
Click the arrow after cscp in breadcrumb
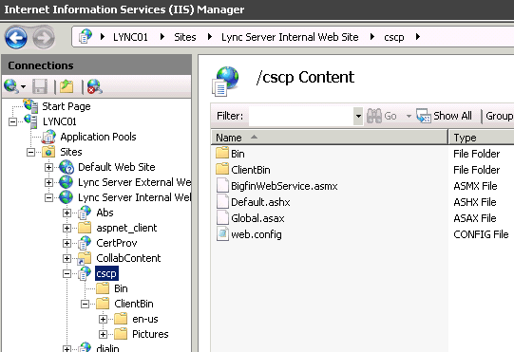click(417, 37)
